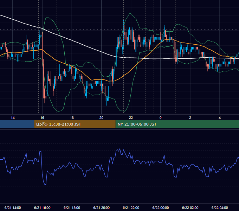Click the 14 hour axis label
Screen dimensions: 239x211
pyautogui.click(x=13, y=118)
